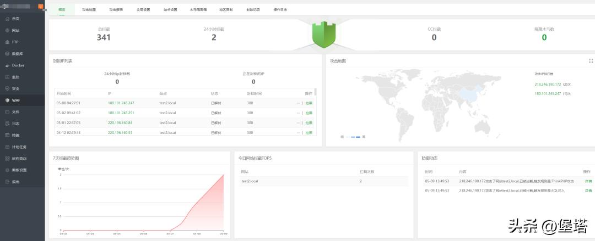Open the FTP section in sidebar

[15, 42]
